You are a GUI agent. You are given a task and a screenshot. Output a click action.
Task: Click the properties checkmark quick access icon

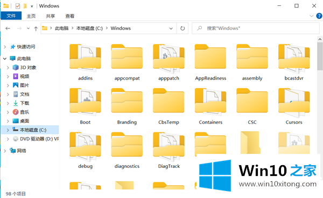click(x=18, y=6)
